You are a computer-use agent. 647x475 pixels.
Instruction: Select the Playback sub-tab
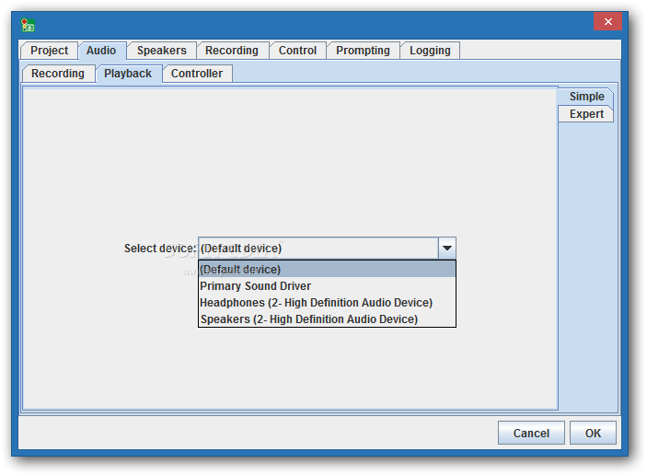tap(128, 74)
